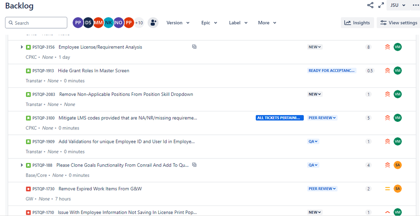This screenshot has height=216, width=420.
Task: Open issue key PSTQP-3156
Action: 43,47
